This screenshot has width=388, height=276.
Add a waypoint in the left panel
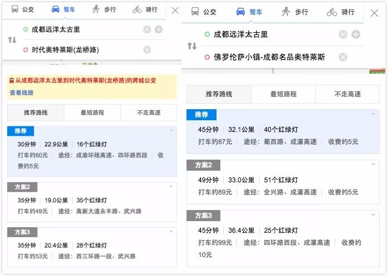(159, 30)
